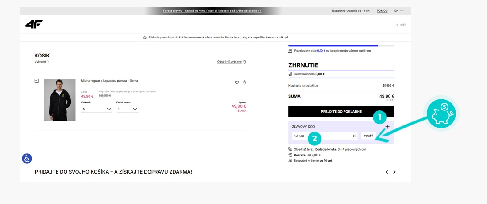Click return icon next to Bezplatné vrátenie do 14 dní
487x204 pixels.
pos(290,161)
